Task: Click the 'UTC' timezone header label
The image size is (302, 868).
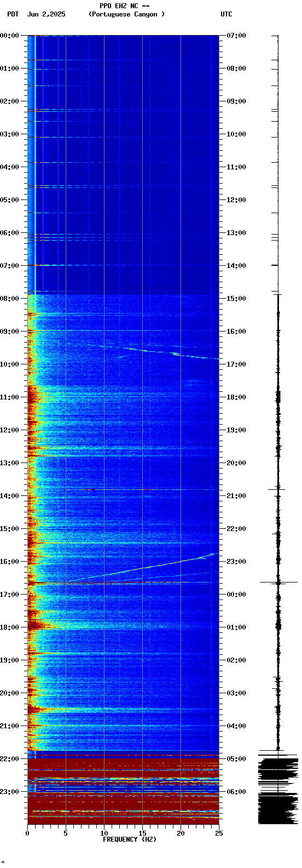Action: 226,14
